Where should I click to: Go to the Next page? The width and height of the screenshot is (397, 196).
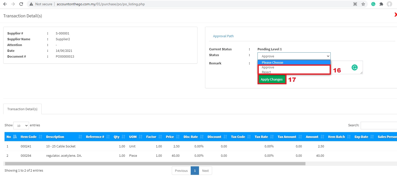click(x=205, y=171)
